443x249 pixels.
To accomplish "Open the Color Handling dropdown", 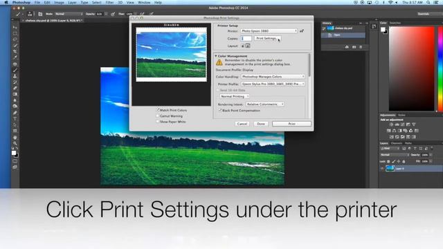I will (x=273, y=77).
